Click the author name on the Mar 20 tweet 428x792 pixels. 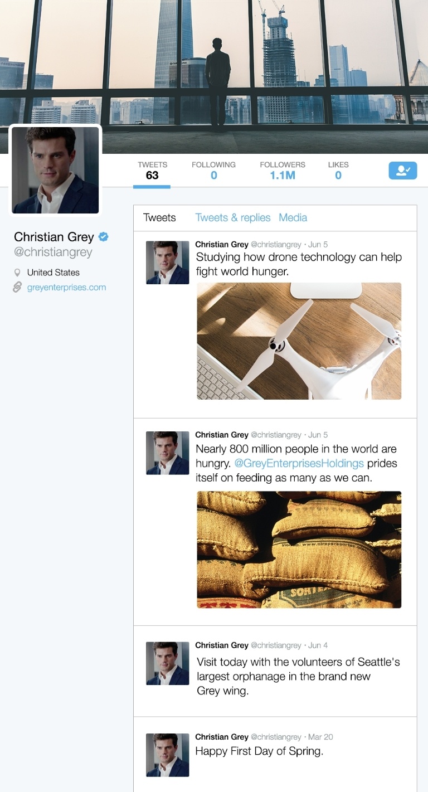coord(222,737)
